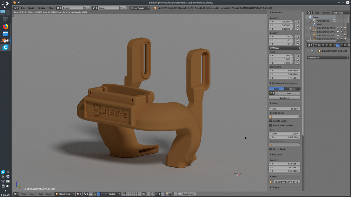Click the volume icon in the system tray
Image resolution: width=351 pixels, height=197 pixels.
point(8,186)
